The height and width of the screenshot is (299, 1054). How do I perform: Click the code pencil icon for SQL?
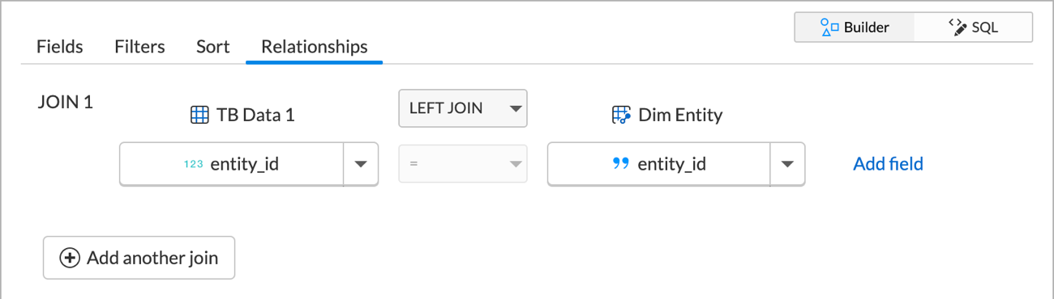958,27
